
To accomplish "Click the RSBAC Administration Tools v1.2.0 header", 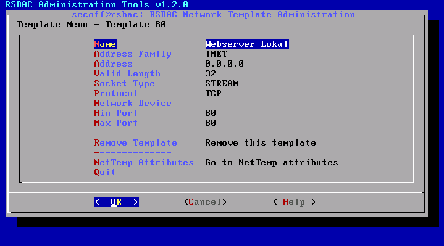I will pyautogui.click(x=96, y=5).
